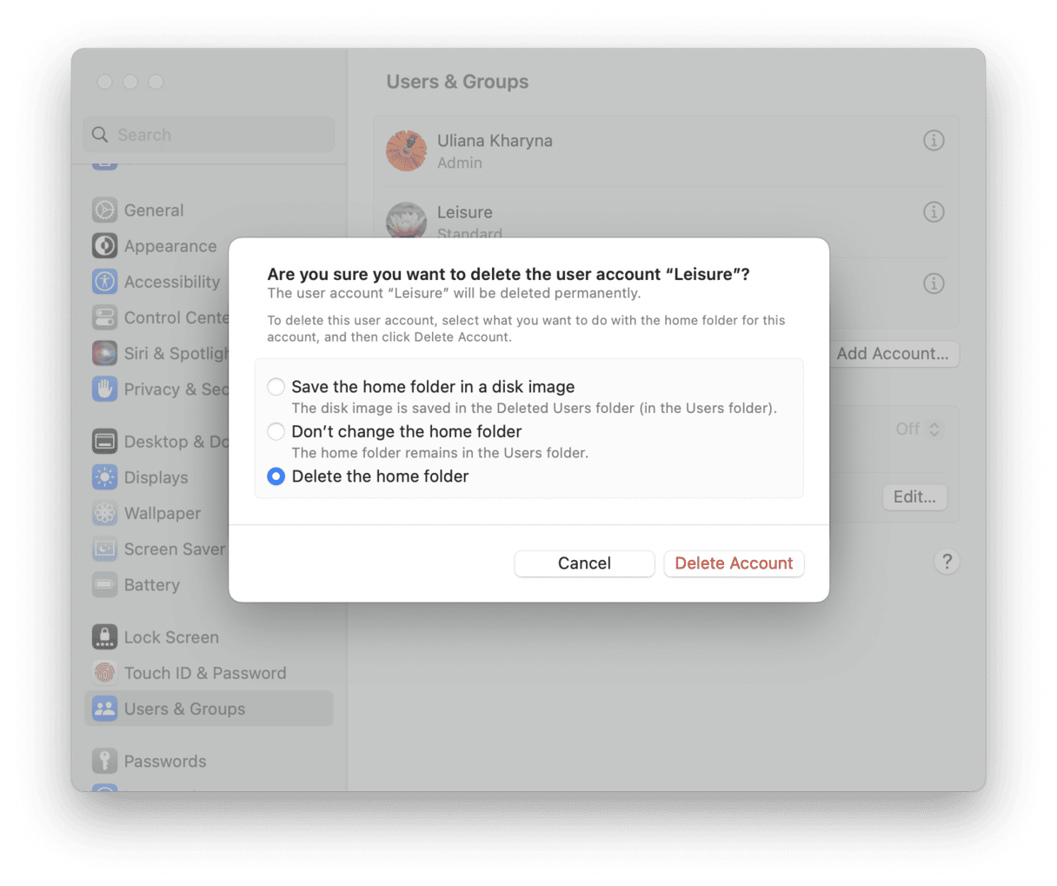Viewport: 1057px width, 886px height.
Task: Show info for the Uliana Kharyna account
Action: click(934, 140)
